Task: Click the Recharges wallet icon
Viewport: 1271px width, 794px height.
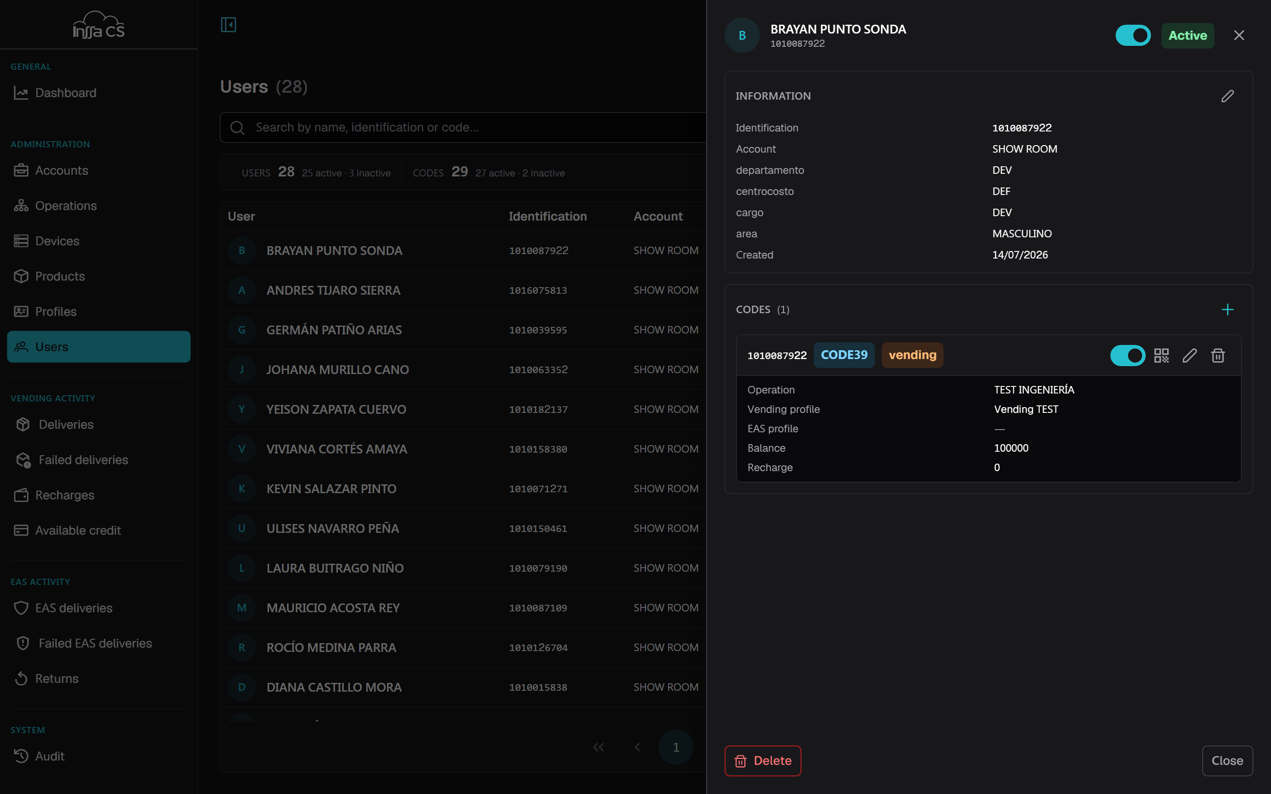Action: (21, 495)
